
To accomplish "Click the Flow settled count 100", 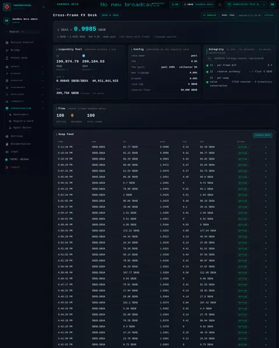I will (60, 115).
